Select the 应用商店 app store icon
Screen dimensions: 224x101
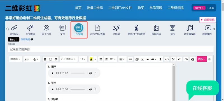click(x=156, y=28)
